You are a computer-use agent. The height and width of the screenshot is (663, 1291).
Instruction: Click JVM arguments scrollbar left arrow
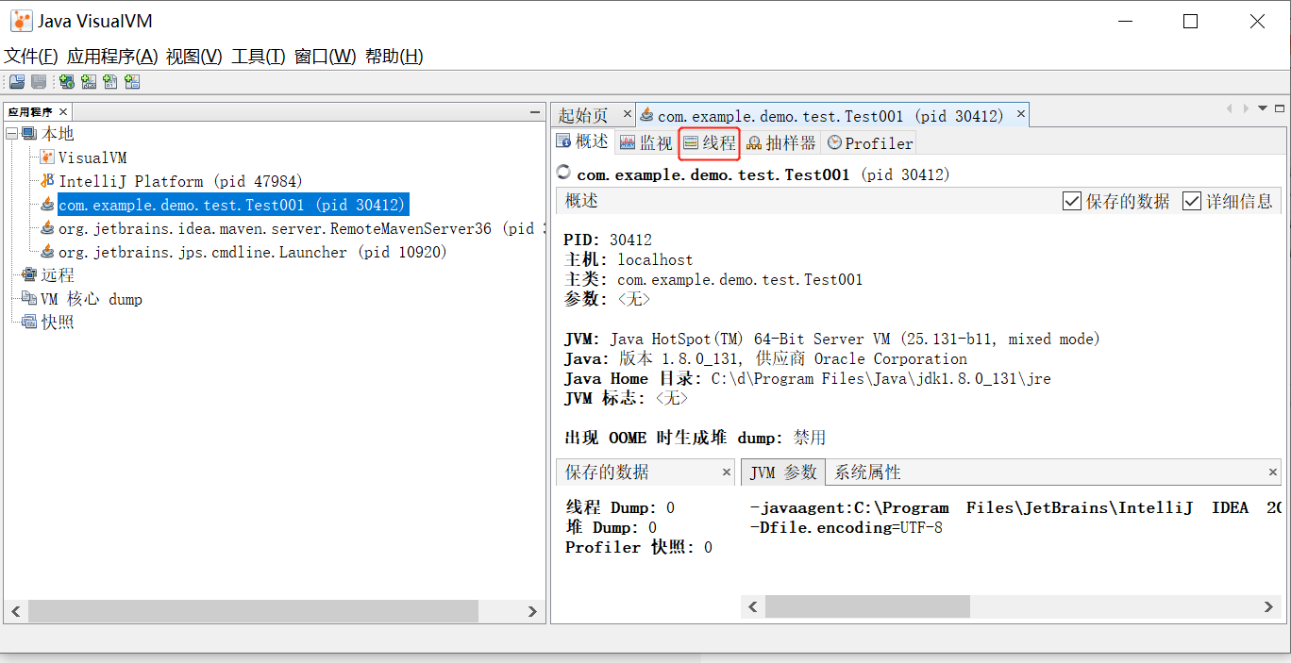[753, 606]
